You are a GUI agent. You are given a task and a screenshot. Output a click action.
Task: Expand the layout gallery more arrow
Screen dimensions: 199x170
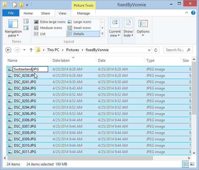coord(103,34)
